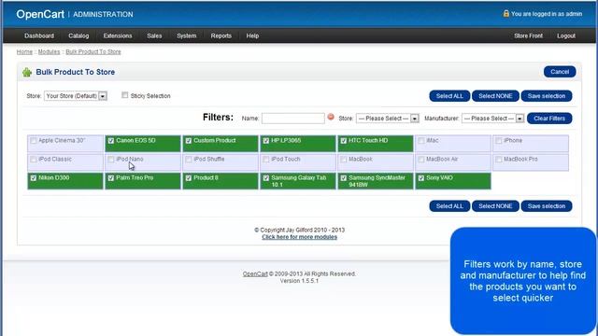Uncheck the Sony VAIO checkbox
Screen dimensions: 598x336
421,178
